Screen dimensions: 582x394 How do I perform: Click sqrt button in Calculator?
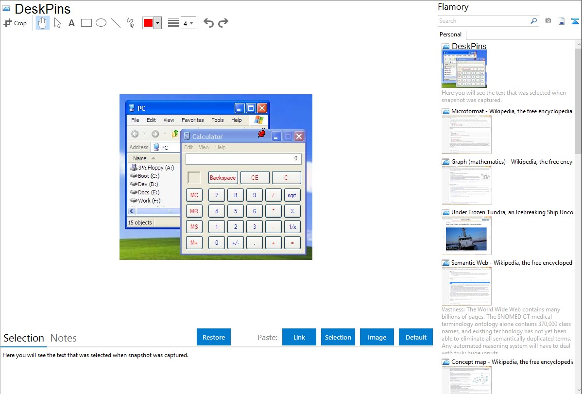pos(292,195)
